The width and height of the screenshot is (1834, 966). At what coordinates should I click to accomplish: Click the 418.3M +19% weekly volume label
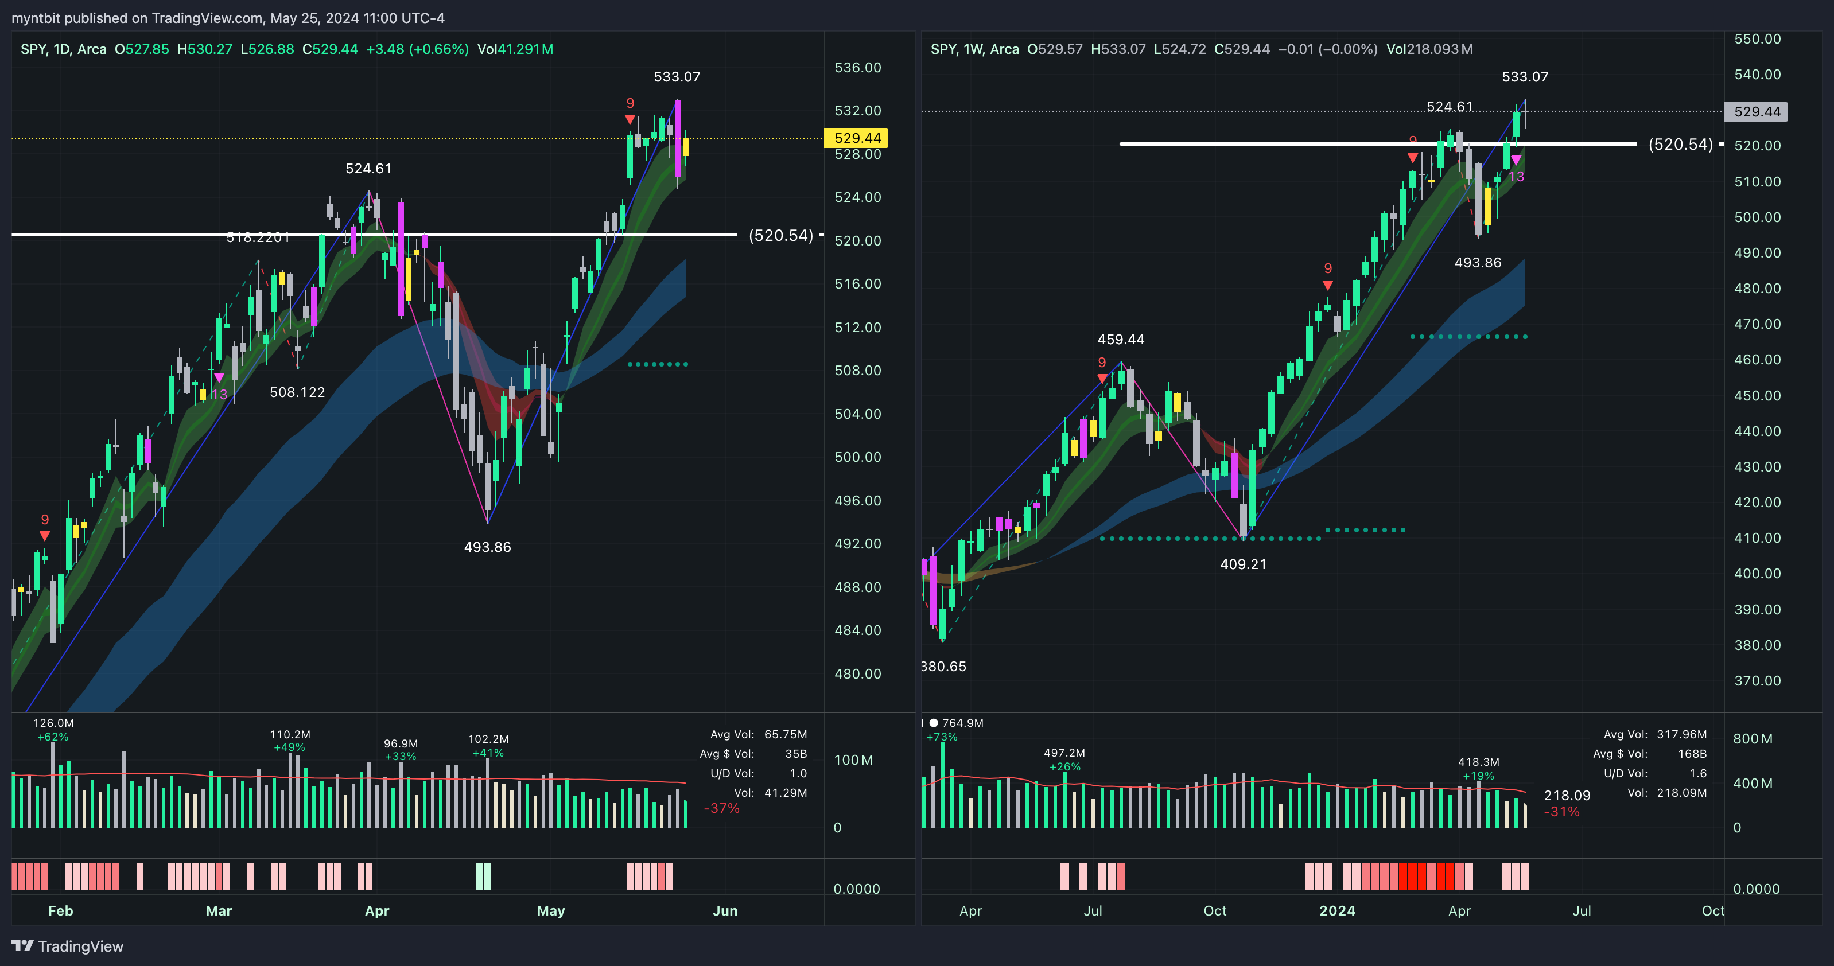click(x=1479, y=769)
